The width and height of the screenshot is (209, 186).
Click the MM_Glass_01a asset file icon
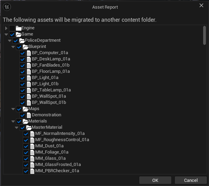(x=32, y=158)
